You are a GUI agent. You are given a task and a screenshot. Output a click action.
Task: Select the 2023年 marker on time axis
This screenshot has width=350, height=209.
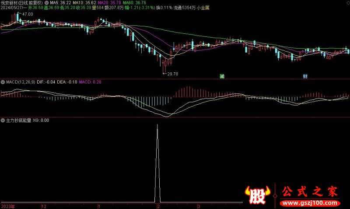tap(7, 206)
